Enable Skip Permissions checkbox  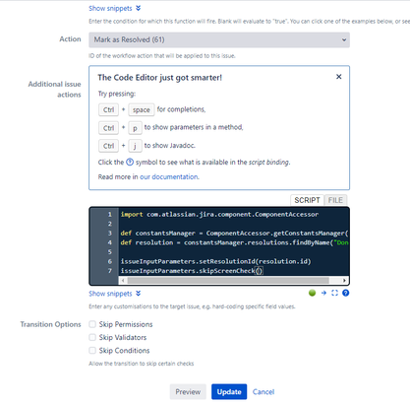point(92,324)
